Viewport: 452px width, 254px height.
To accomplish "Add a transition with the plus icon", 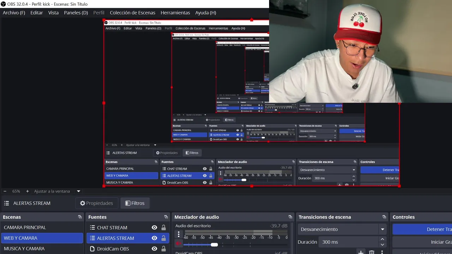I will click(361, 252).
